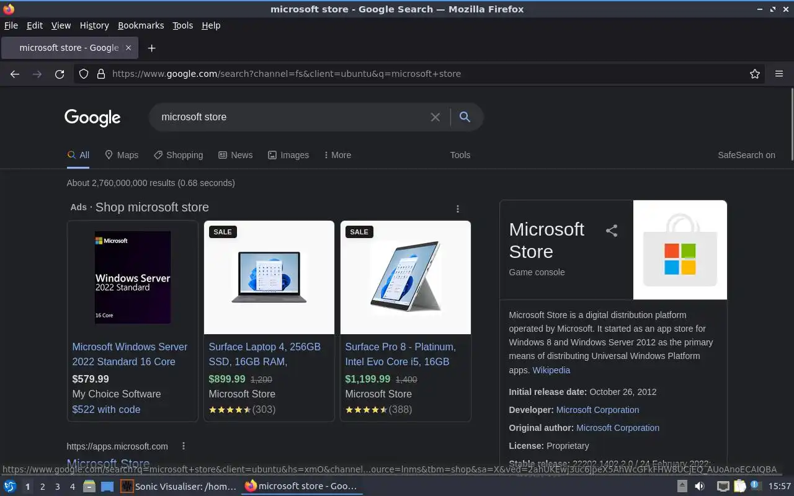Select the Images search tab

point(288,155)
